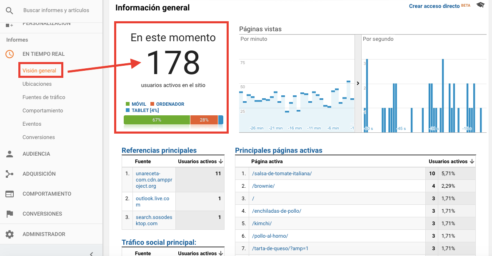This screenshot has height=256, width=492.
Task: Click Crear acceso directo link
Action: click(x=434, y=6)
